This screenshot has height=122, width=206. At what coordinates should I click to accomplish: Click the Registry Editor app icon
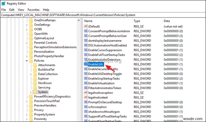pyautogui.click(x=3, y=3)
